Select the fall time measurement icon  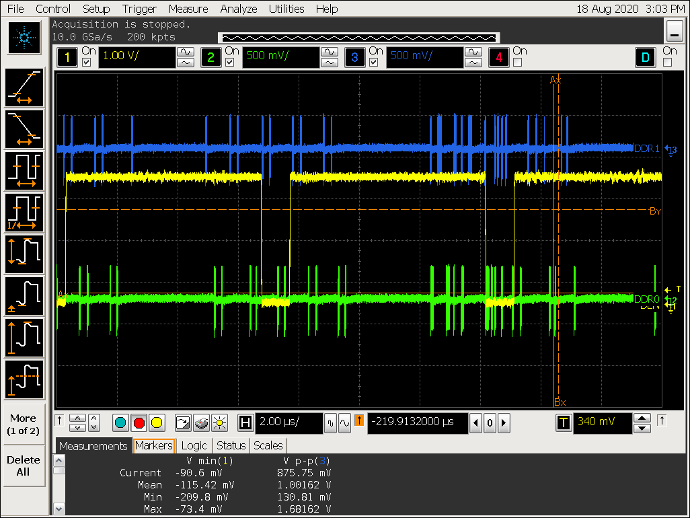coord(24,129)
